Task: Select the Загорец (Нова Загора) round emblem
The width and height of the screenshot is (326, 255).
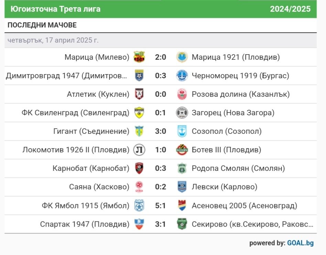Action: pyautogui.click(x=182, y=113)
